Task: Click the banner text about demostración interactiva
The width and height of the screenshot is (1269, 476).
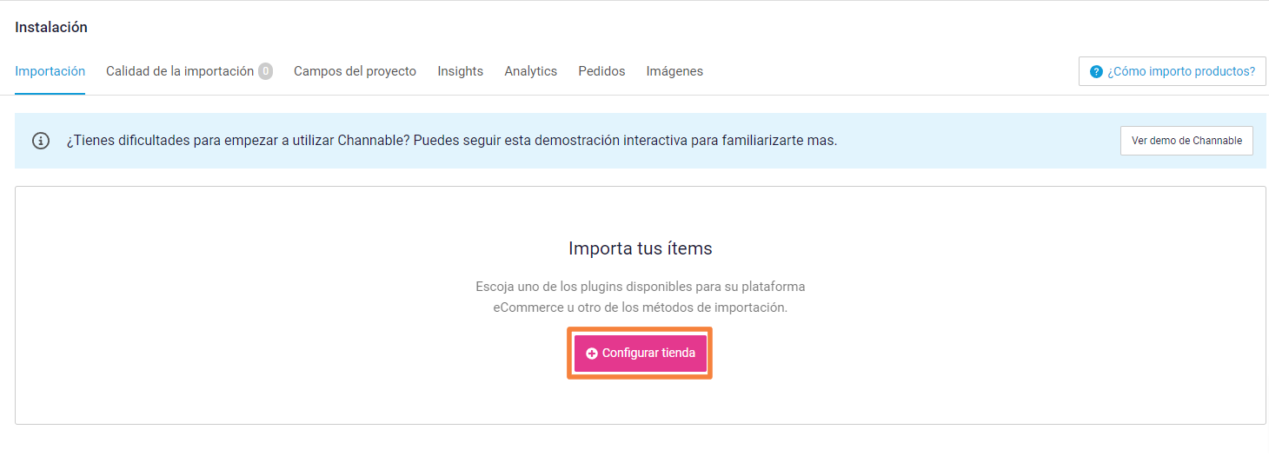Action: tap(451, 141)
